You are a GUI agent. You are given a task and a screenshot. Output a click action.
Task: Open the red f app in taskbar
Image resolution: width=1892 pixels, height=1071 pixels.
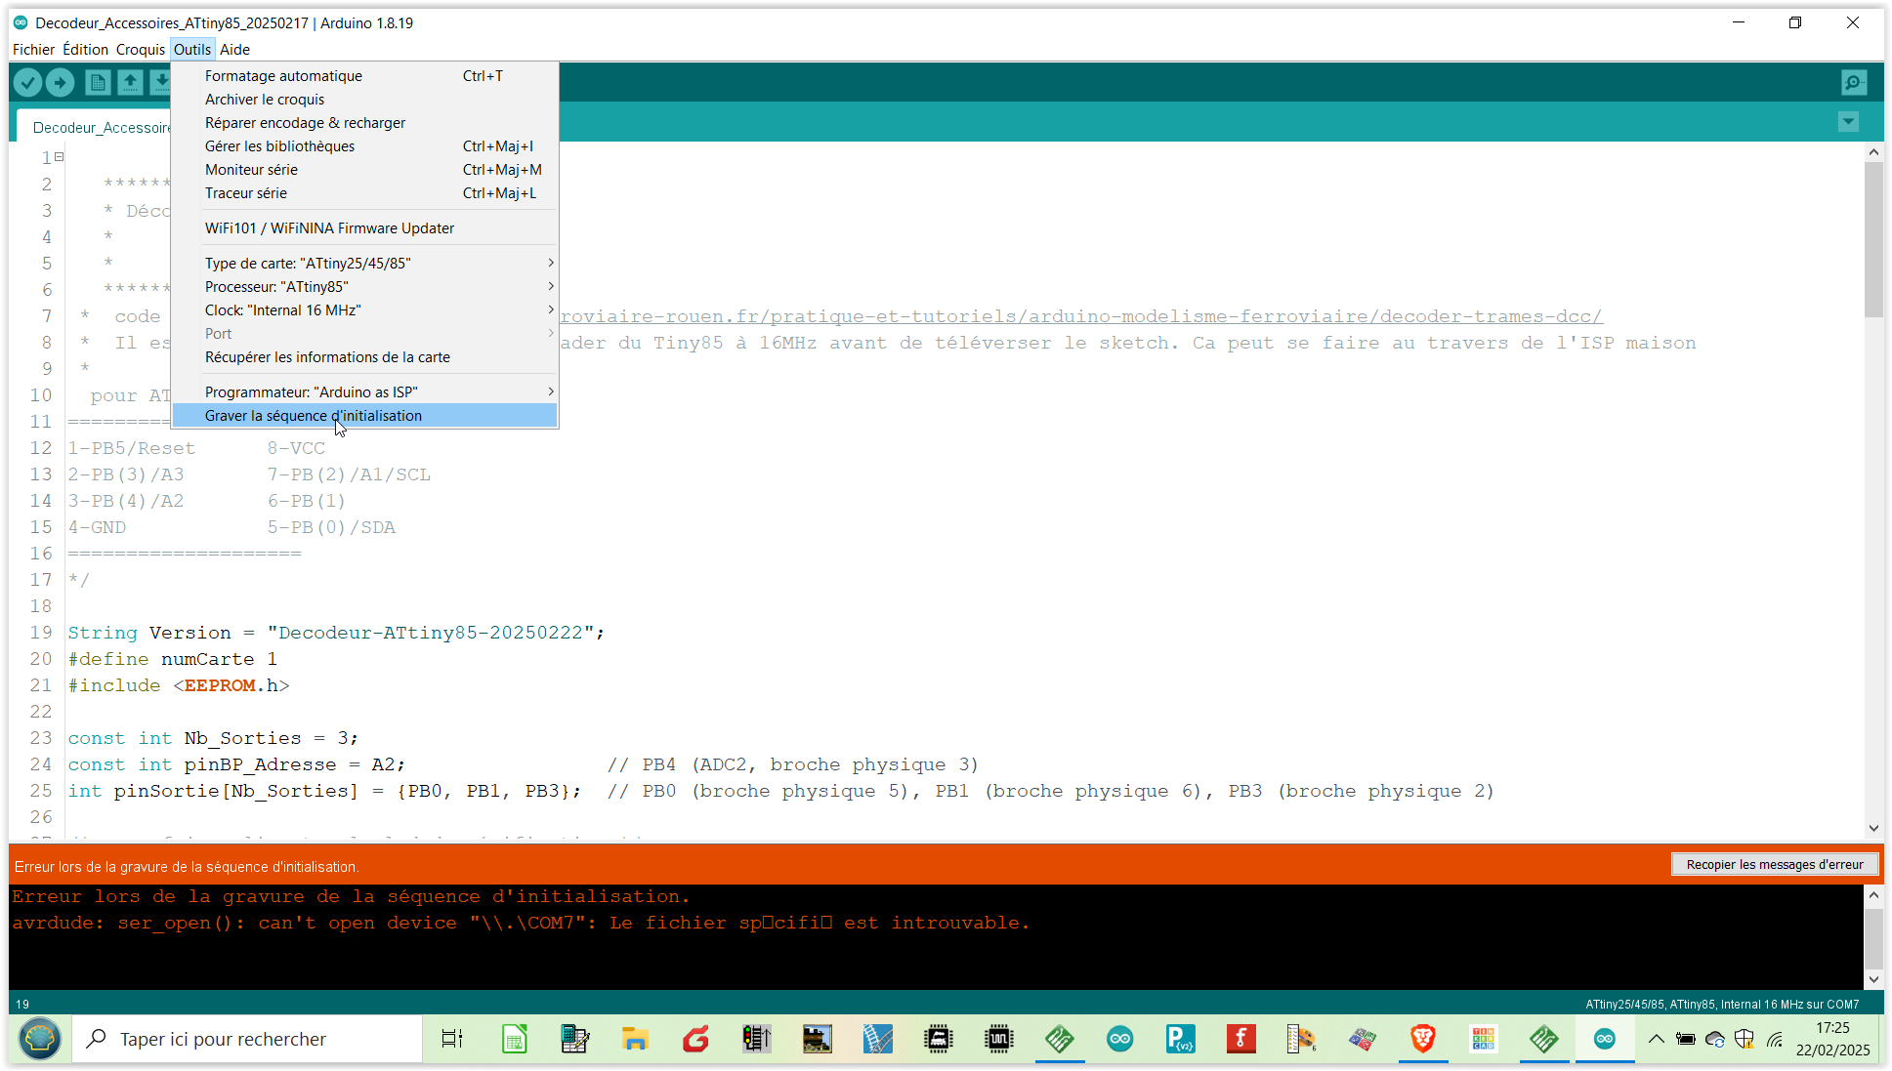point(1240,1039)
